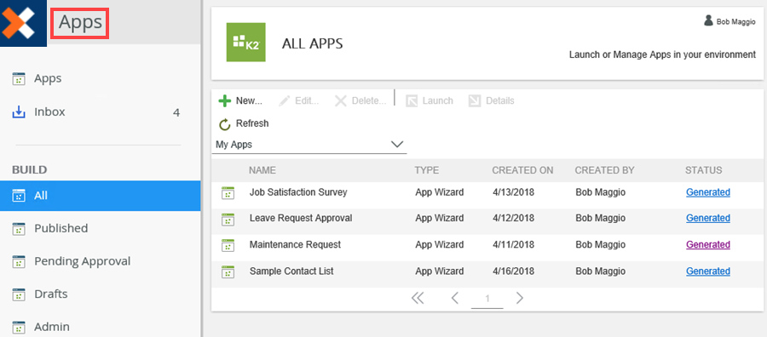
Task: Open Generated status link for Job Satisfaction Survey
Action: (x=708, y=192)
